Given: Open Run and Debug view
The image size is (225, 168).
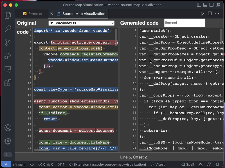Looking at the screenshot, I should tap(8, 56).
